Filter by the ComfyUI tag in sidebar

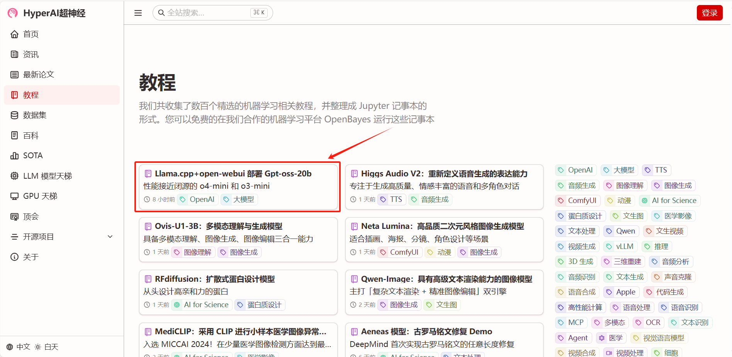click(578, 201)
